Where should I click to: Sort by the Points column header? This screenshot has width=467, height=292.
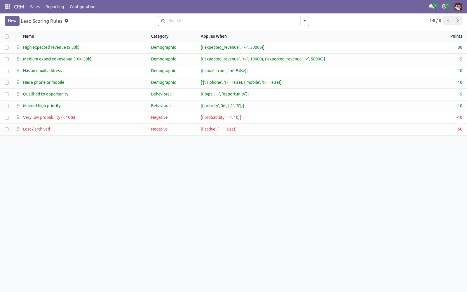pyautogui.click(x=456, y=36)
